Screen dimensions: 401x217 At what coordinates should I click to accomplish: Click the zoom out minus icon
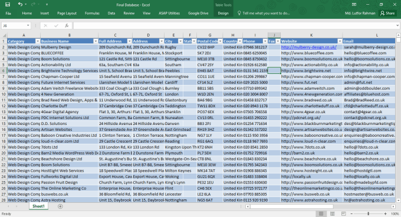click(351, 213)
